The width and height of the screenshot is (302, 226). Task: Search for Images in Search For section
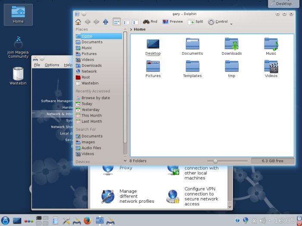[x=99, y=142]
